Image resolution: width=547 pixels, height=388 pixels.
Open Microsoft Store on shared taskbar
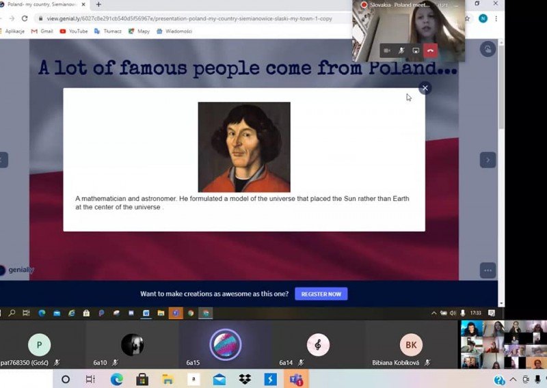86,313
